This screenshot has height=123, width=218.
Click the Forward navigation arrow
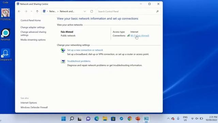(x=26, y=11)
